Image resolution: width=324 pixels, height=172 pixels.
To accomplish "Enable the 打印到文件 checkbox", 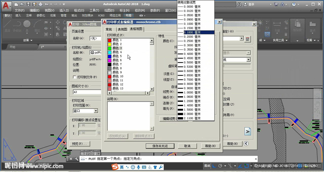I will coord(75,77).
